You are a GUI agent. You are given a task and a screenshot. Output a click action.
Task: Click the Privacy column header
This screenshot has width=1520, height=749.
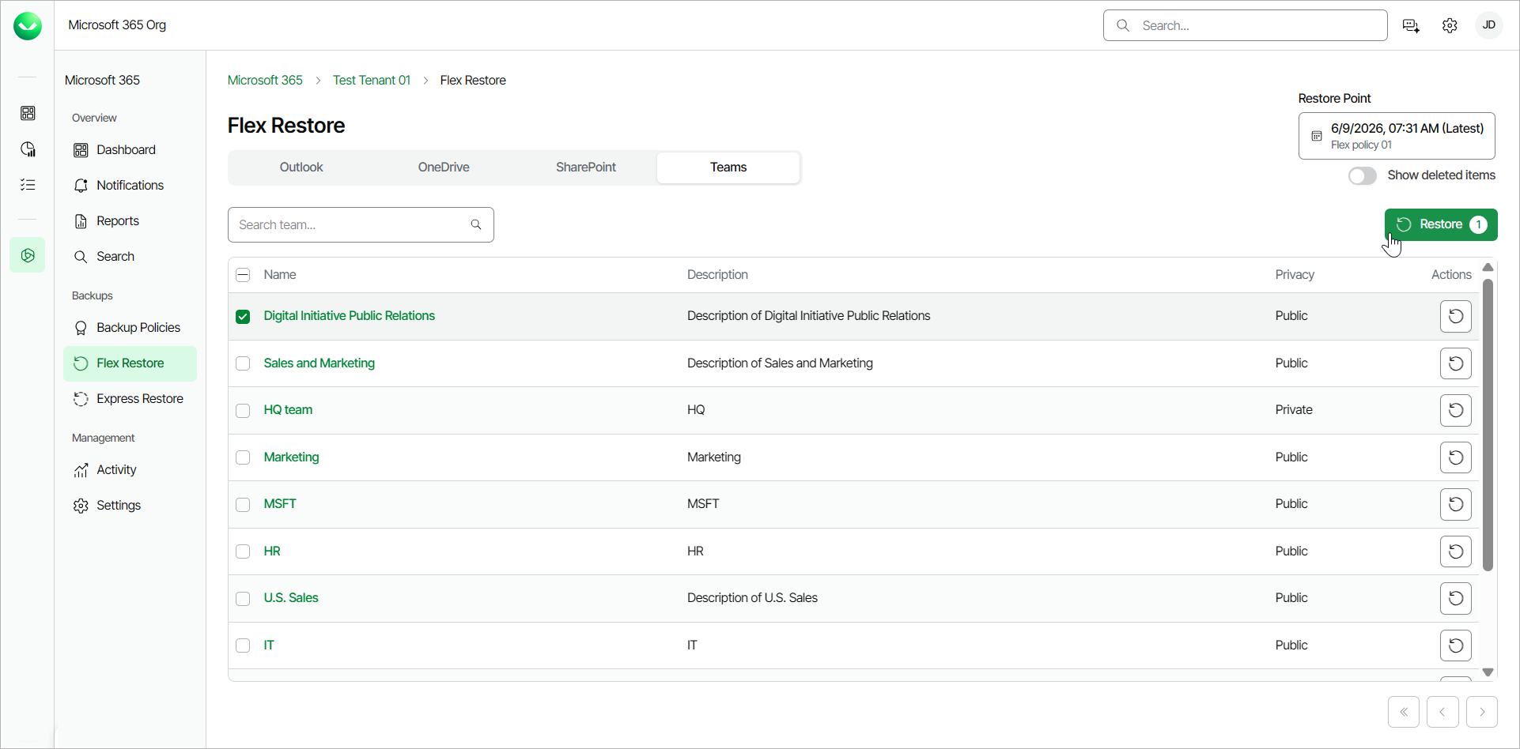(x=1295, y=275)
